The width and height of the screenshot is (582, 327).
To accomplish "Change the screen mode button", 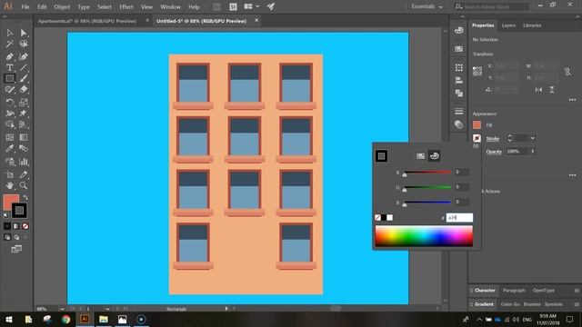I will coord(16,249).
